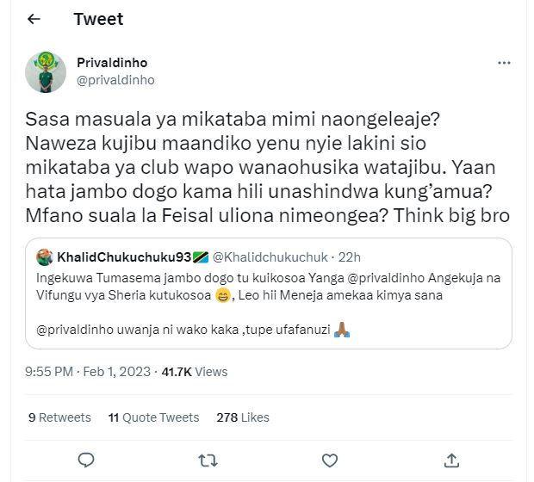
Task: Click the back arrow icon
Action: click(x=34, y=19)
